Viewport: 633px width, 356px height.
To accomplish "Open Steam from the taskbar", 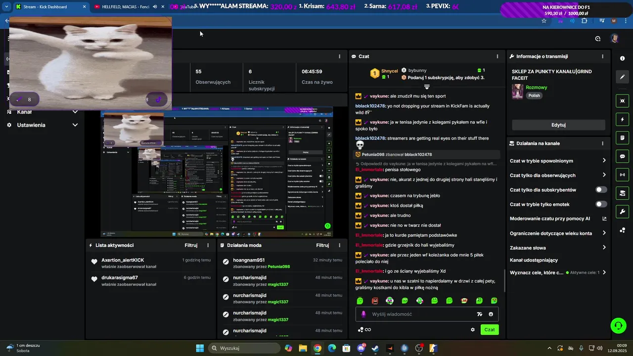I will click(375, 348).
